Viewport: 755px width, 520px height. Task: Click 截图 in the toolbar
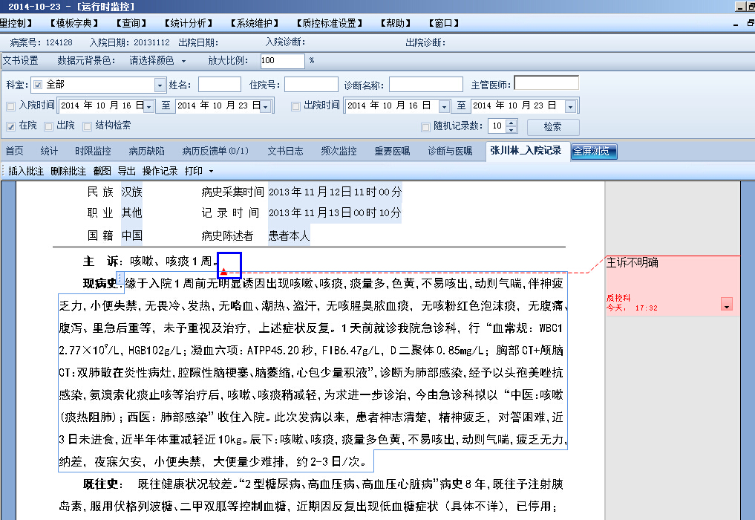102,171
